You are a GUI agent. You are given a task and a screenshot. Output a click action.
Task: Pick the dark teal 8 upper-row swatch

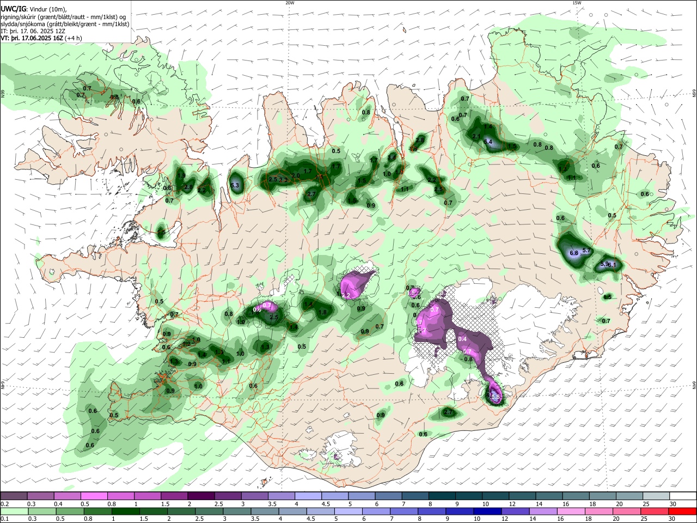point(442,496)
